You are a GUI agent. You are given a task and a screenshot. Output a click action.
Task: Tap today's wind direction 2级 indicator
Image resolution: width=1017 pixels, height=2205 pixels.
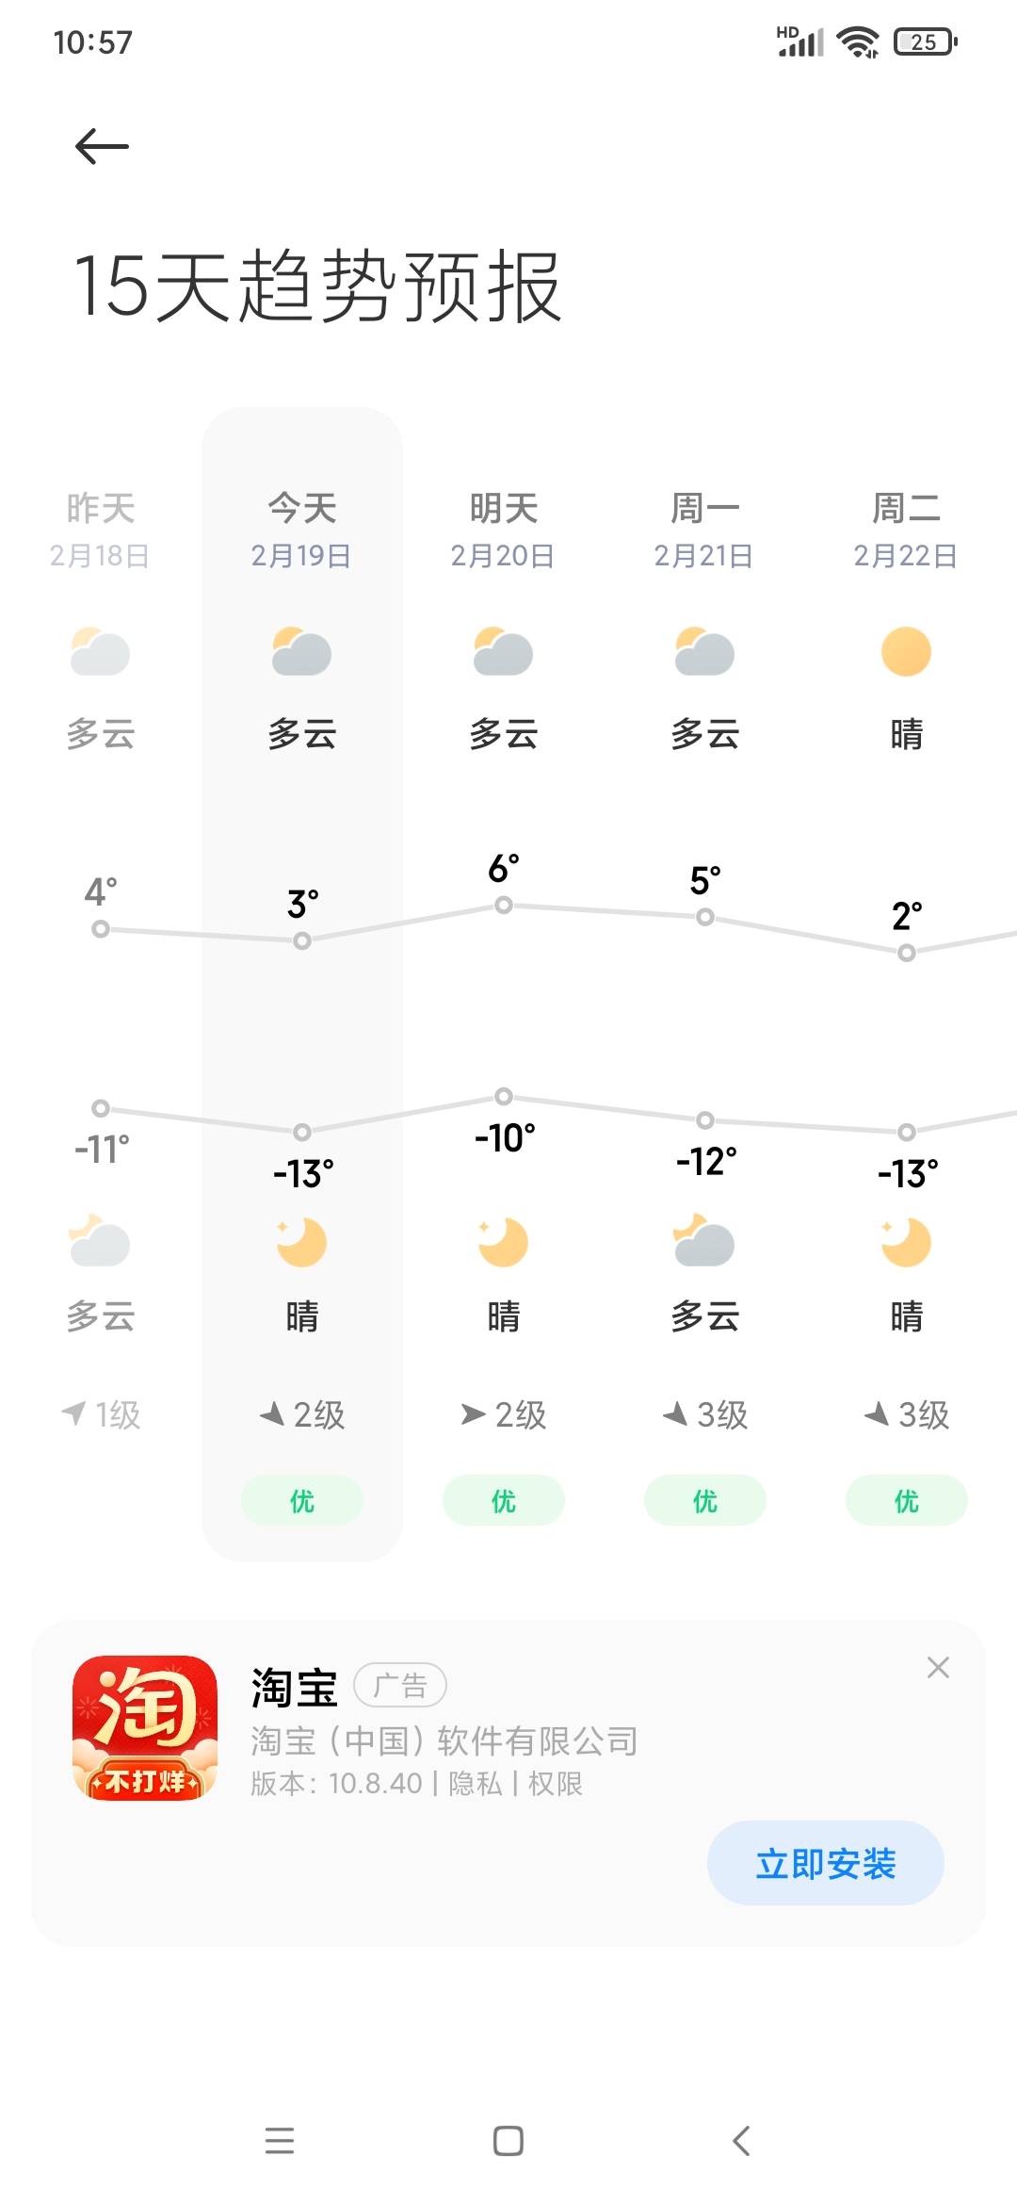click(x=301, y=1414)
